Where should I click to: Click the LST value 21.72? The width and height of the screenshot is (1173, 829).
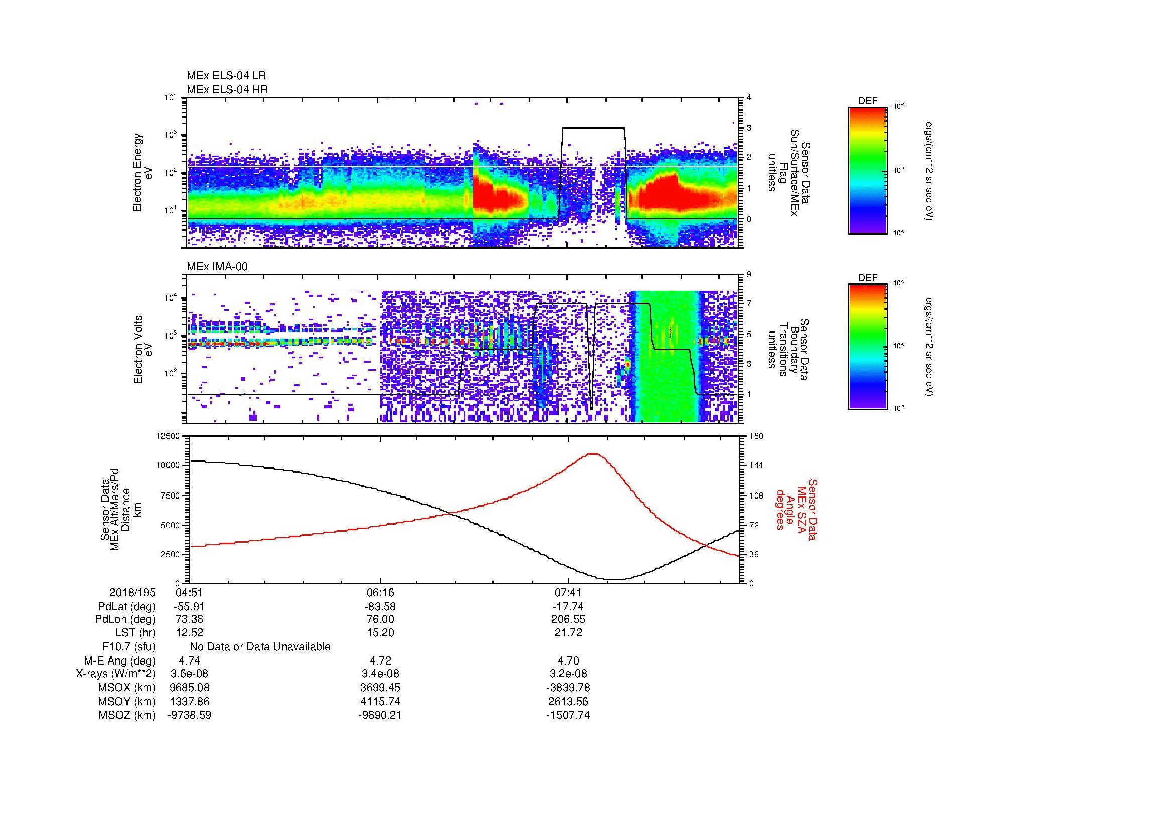pos(568,633)
